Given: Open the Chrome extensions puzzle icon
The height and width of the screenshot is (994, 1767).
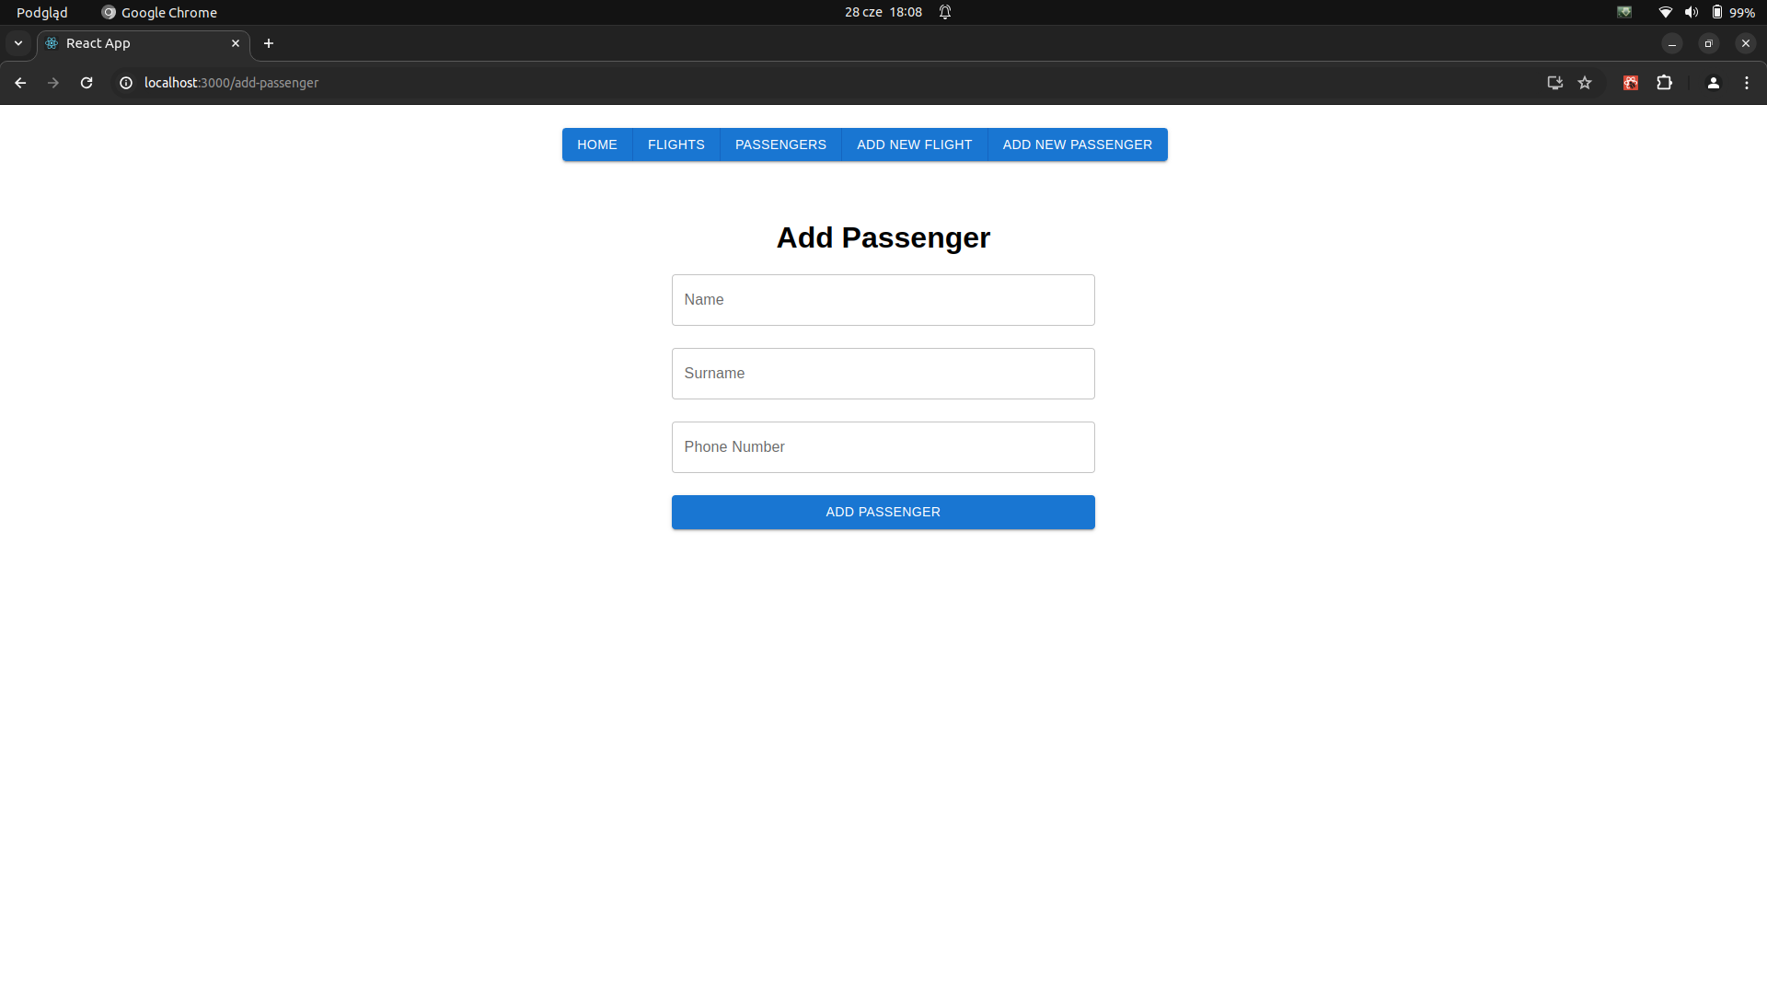Looking at the screenshot, I should pos(1664,83).
